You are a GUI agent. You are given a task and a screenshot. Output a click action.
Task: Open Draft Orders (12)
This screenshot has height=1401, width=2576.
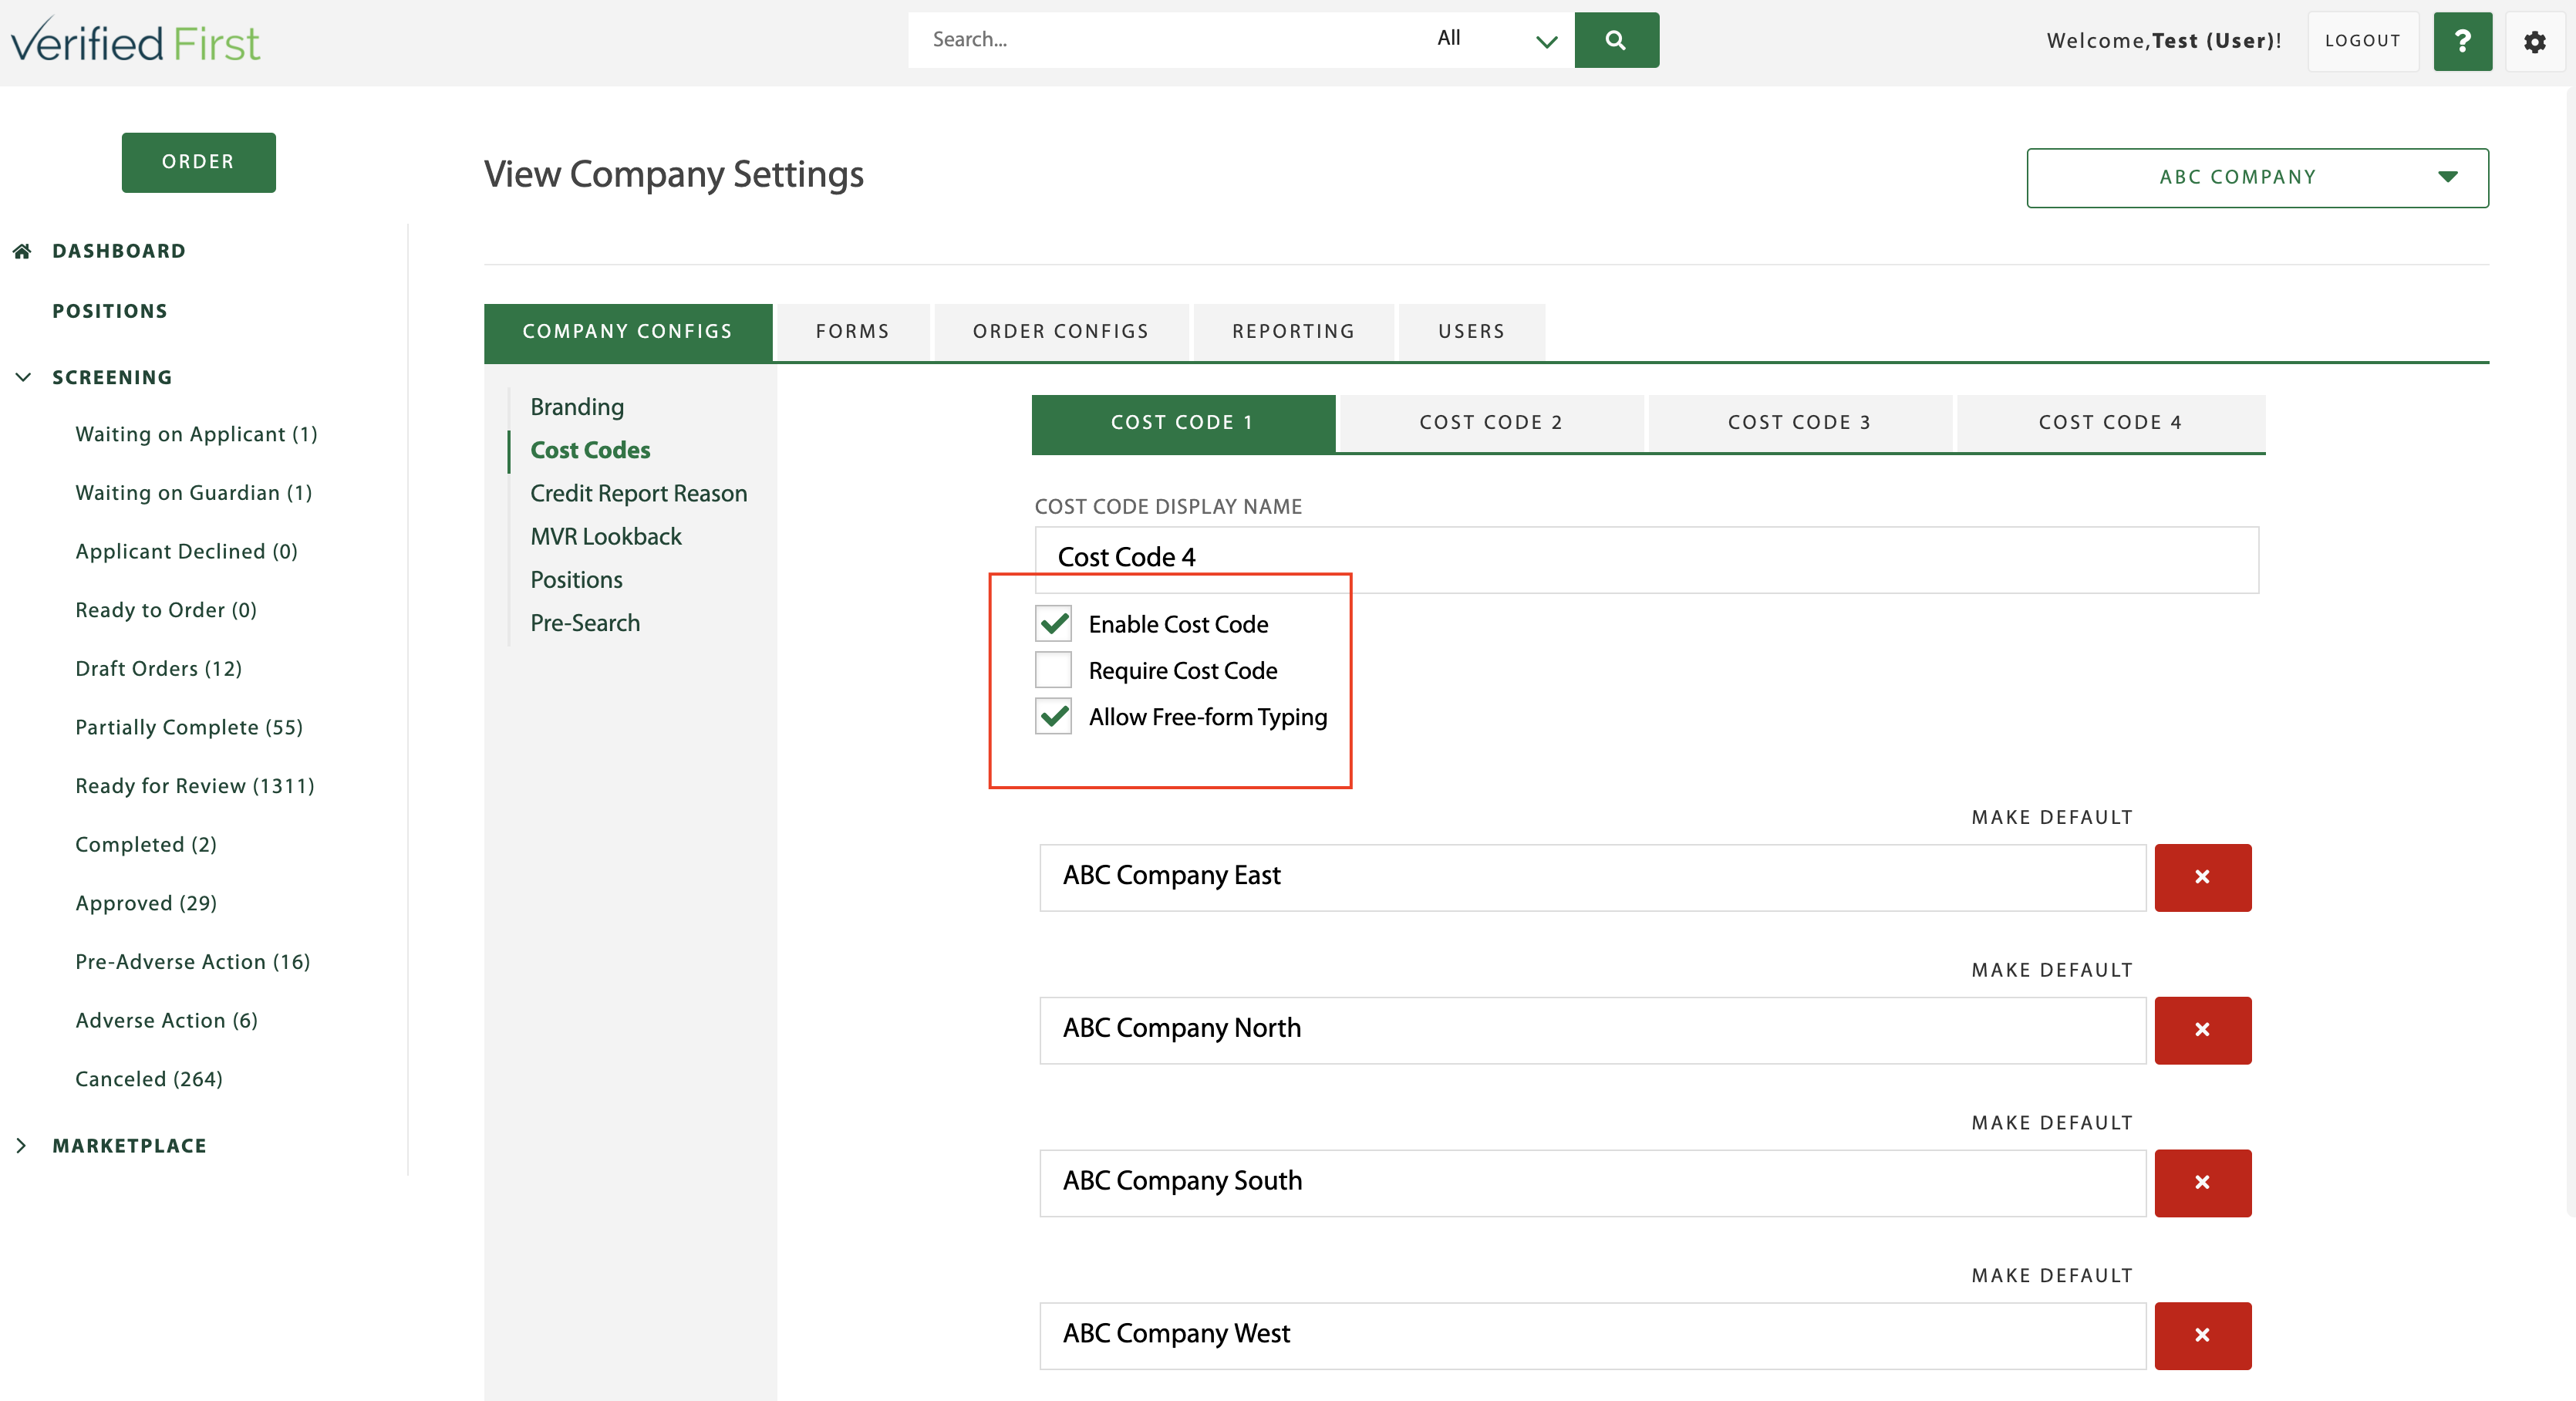(x=158, y=669)
